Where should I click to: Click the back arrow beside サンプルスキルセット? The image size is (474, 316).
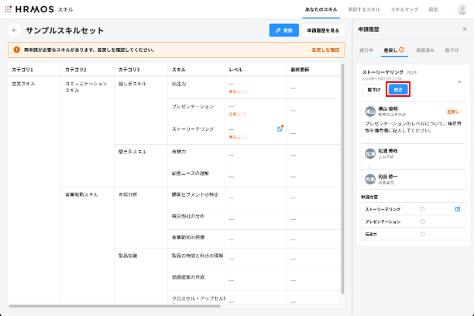pos(14,30)
